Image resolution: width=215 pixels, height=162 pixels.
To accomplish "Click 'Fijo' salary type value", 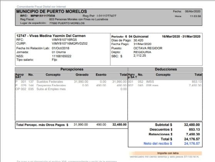I will tap(54, 60).
